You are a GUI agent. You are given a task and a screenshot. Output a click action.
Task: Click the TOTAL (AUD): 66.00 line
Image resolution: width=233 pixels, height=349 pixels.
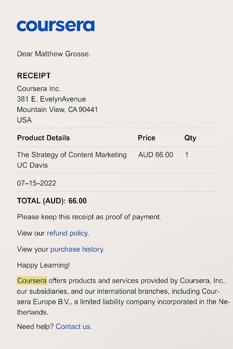[52, 201]
